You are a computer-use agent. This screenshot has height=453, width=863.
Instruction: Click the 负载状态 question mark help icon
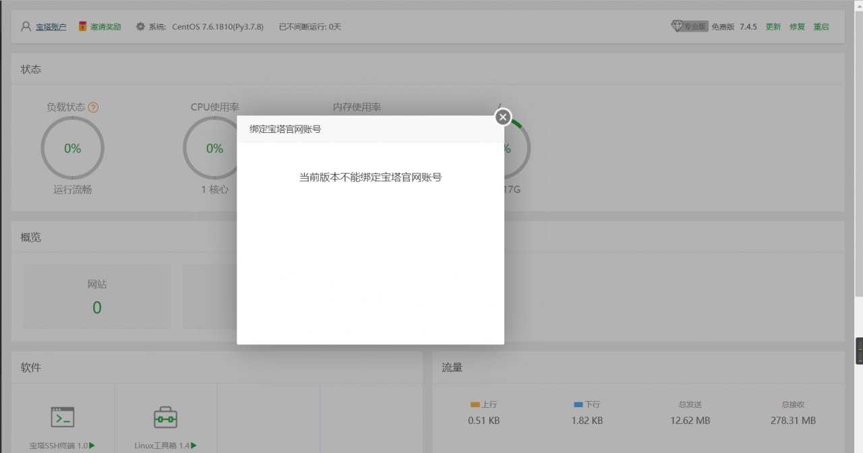94,107
